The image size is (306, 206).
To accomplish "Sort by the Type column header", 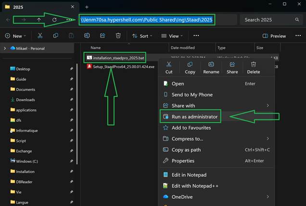I will click(x=221, y=48).
